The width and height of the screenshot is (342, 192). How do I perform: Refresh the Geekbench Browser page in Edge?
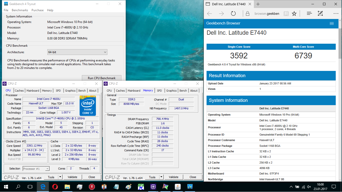coord(233,13)
